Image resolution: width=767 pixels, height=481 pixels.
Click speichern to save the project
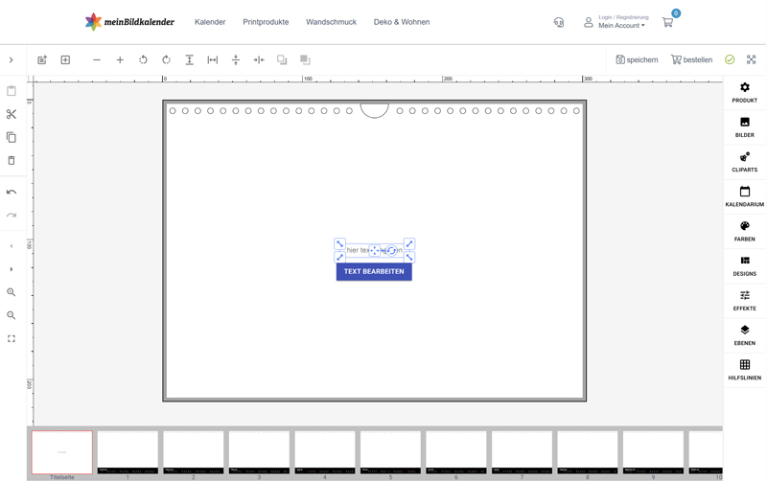(x=637, y=59)
